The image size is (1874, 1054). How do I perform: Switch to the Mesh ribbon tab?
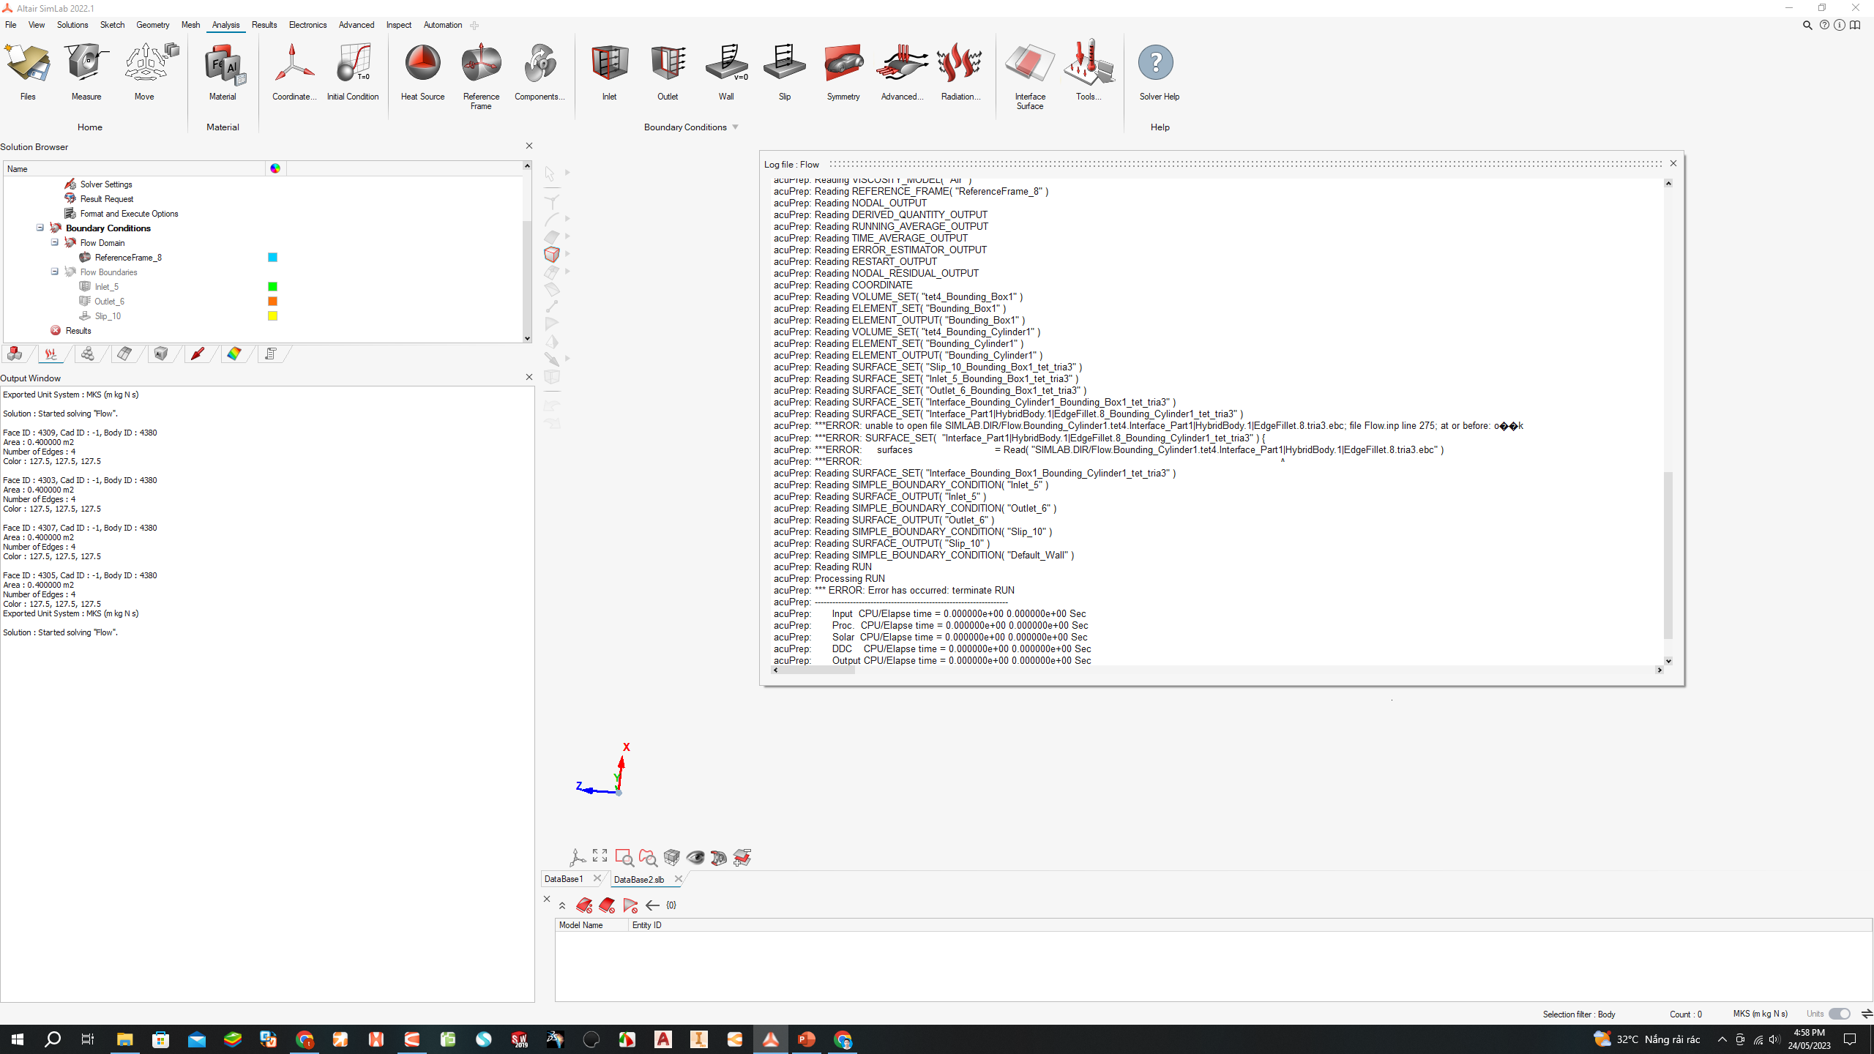click(x=190, y=25)
